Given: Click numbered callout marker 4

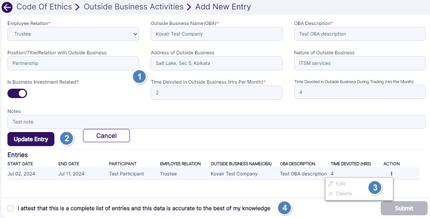Looking at the screenshot, I should tap(285, 208).
